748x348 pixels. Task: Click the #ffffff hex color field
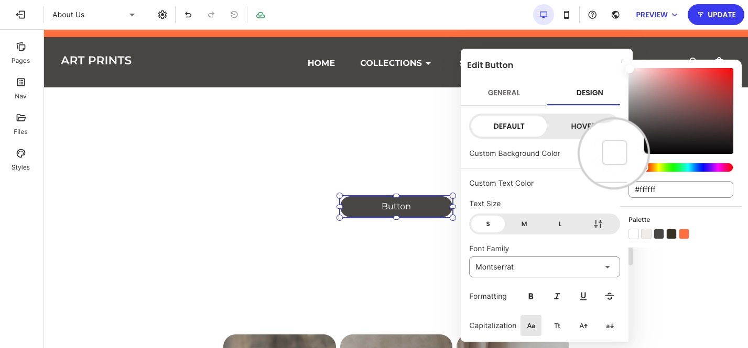tap(681, 189)
